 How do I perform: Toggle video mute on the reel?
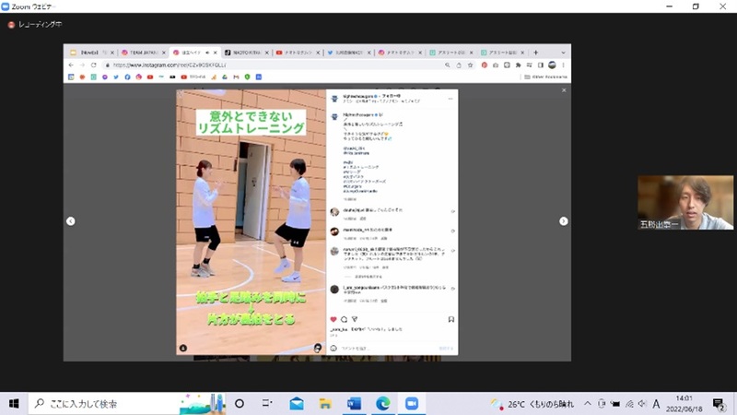tap(318, 348)
